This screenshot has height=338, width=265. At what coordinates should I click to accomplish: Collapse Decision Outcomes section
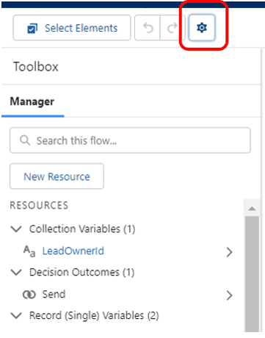(x=16, y=272)
